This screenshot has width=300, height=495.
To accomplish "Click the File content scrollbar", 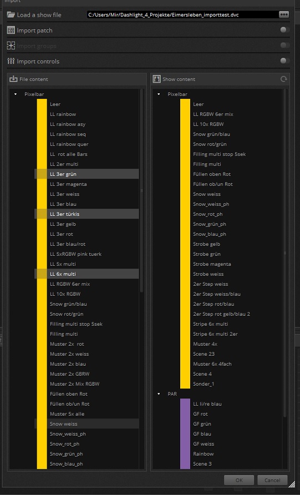I will pyautogui.click(x=141, y=190).
